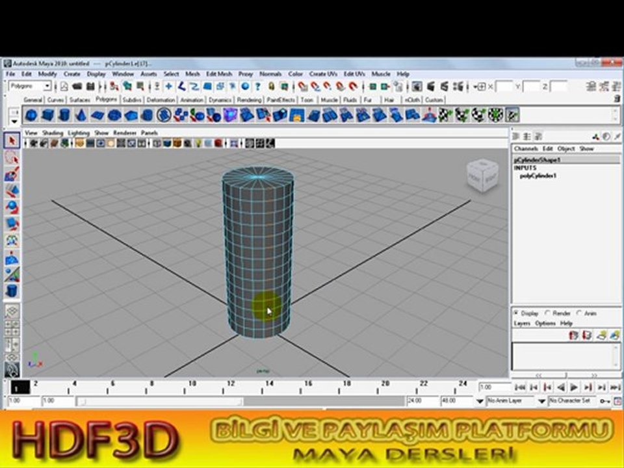This screenshot has width=624, height=468.
Task: Choose the Lasso select tool in toolbox
Action: tap(12, 158)
